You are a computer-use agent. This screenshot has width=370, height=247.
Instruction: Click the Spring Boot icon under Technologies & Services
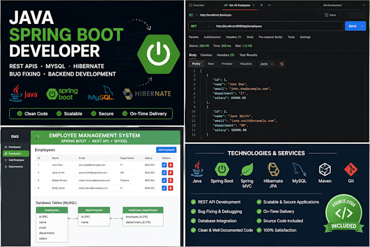pos(222,169)
